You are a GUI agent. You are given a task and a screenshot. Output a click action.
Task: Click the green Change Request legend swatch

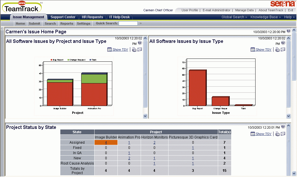point(68,60)
